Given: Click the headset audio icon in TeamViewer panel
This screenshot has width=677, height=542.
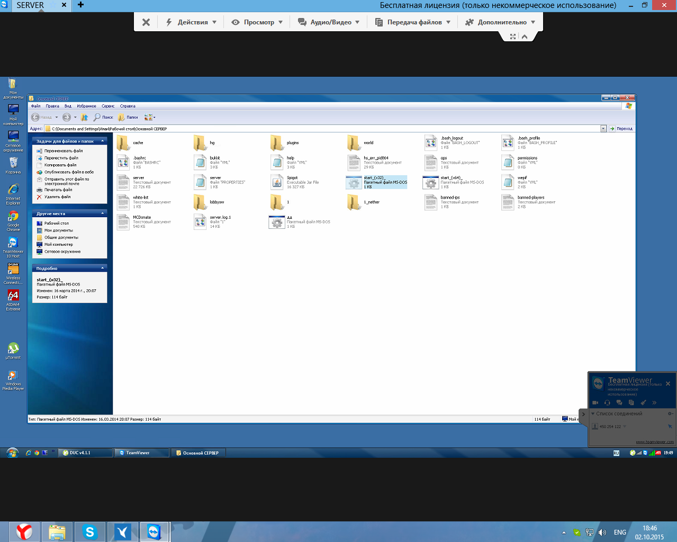Looking at the screenshot, I should coord(607,403).
